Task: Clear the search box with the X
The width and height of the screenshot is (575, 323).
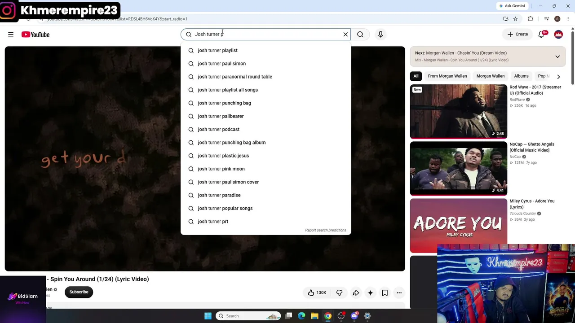Action: click(345, 34)
